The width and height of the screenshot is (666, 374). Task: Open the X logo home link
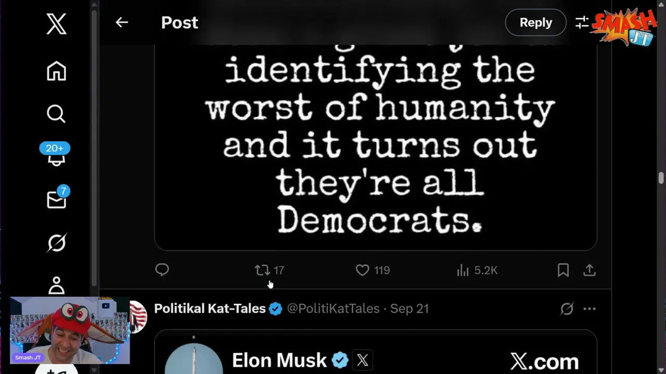tap(56, 24)
